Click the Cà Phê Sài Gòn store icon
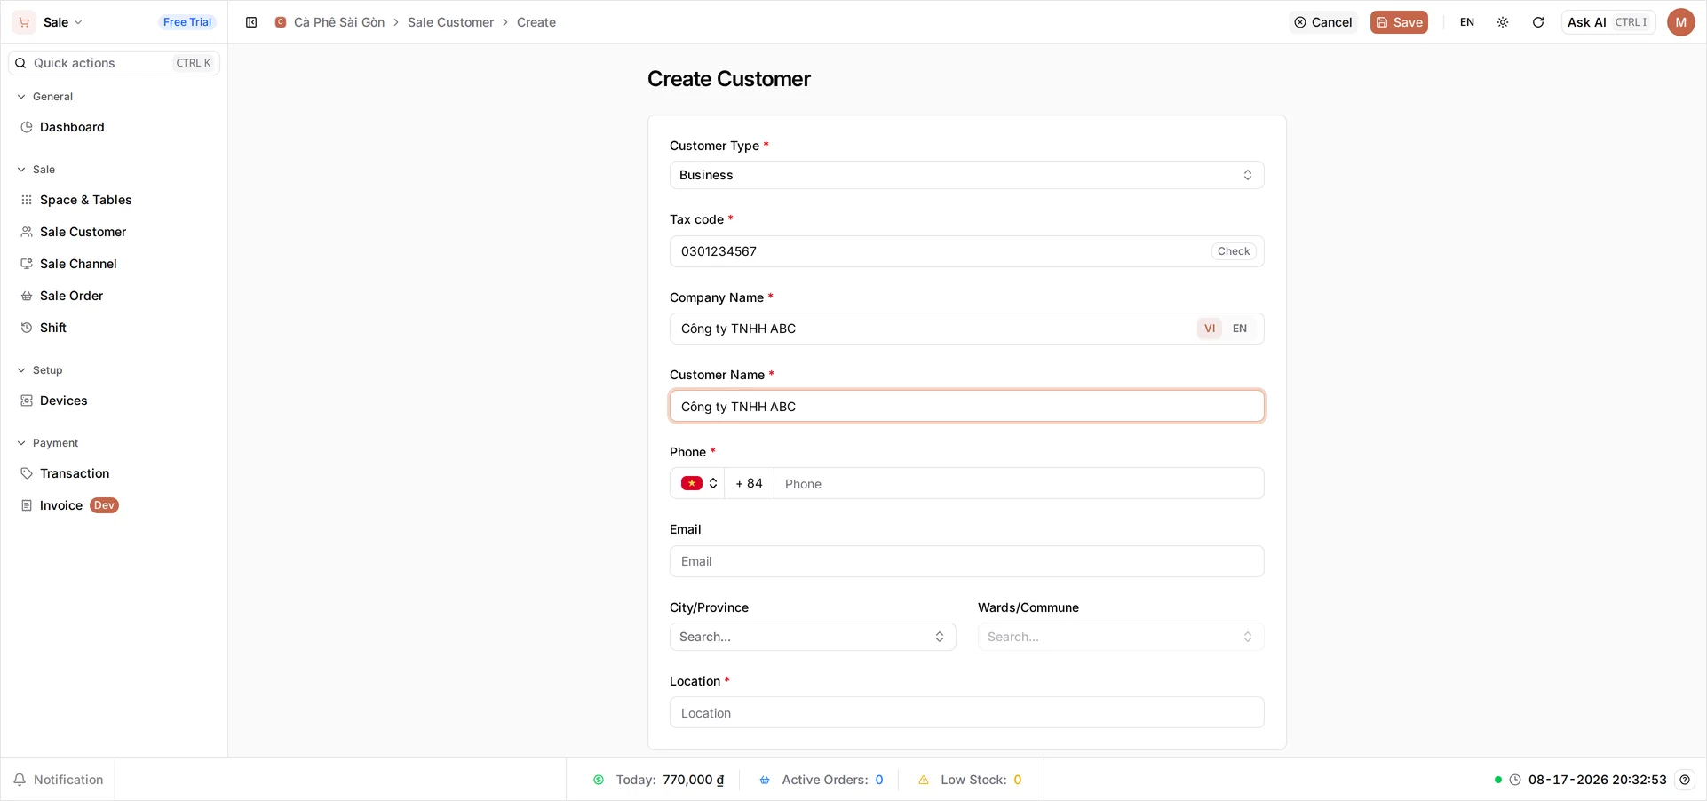 281,22
